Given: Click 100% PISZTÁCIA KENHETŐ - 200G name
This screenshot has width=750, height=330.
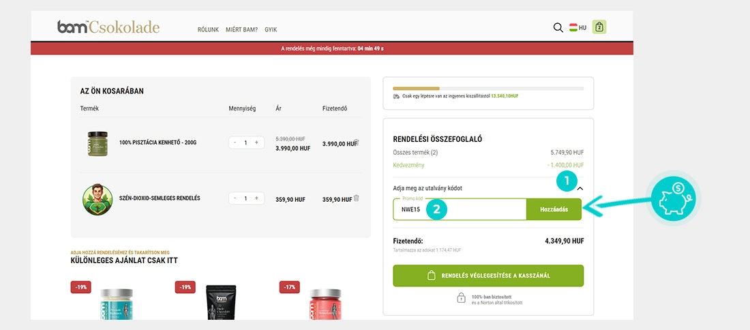Looking at the screenshot, I should [x=158, y=142].
